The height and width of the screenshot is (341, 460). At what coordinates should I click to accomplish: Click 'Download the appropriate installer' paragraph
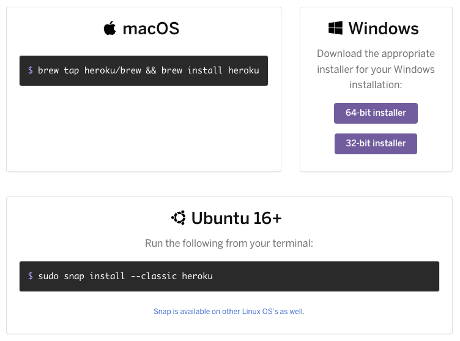[x=376, y=69]
